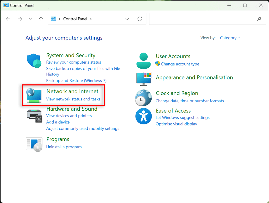Refresh the Control Panel view
The image size is (269, 203).
(140, 19)
